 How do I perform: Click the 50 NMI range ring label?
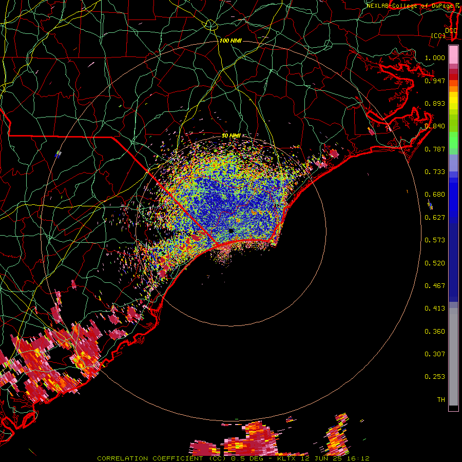[x=231, y=136]
